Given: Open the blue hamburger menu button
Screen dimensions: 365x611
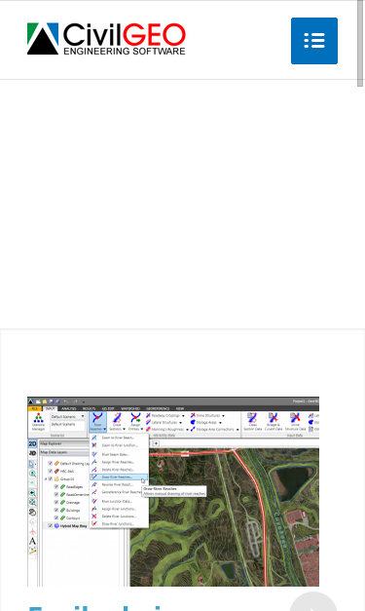Looking at the screenshot, I should pos(314,41).
